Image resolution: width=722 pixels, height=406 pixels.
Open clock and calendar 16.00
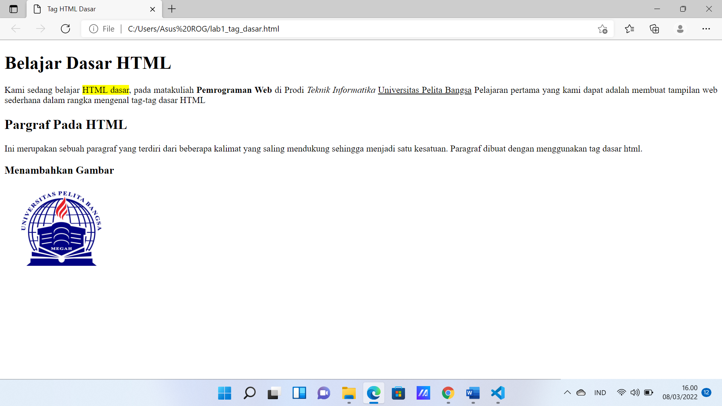pos(680,392)
